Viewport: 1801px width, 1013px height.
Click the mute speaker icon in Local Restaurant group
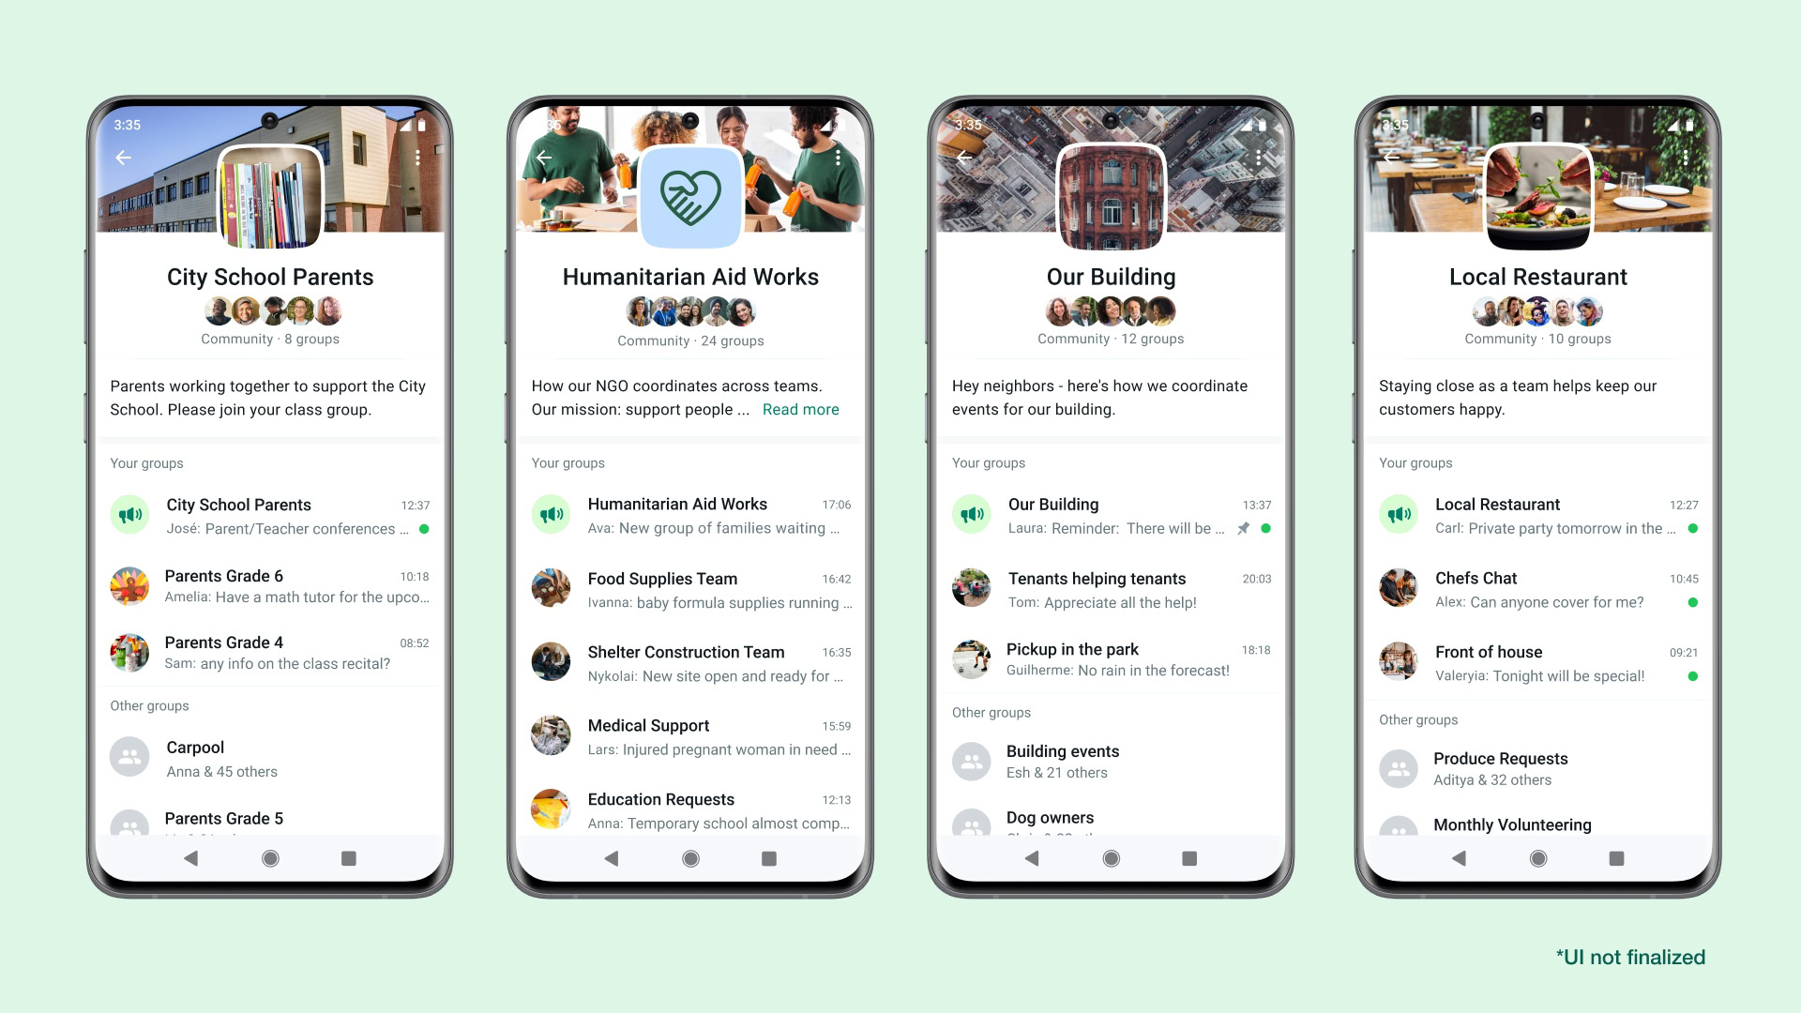pyautogui.click(x=1399, y=515)
